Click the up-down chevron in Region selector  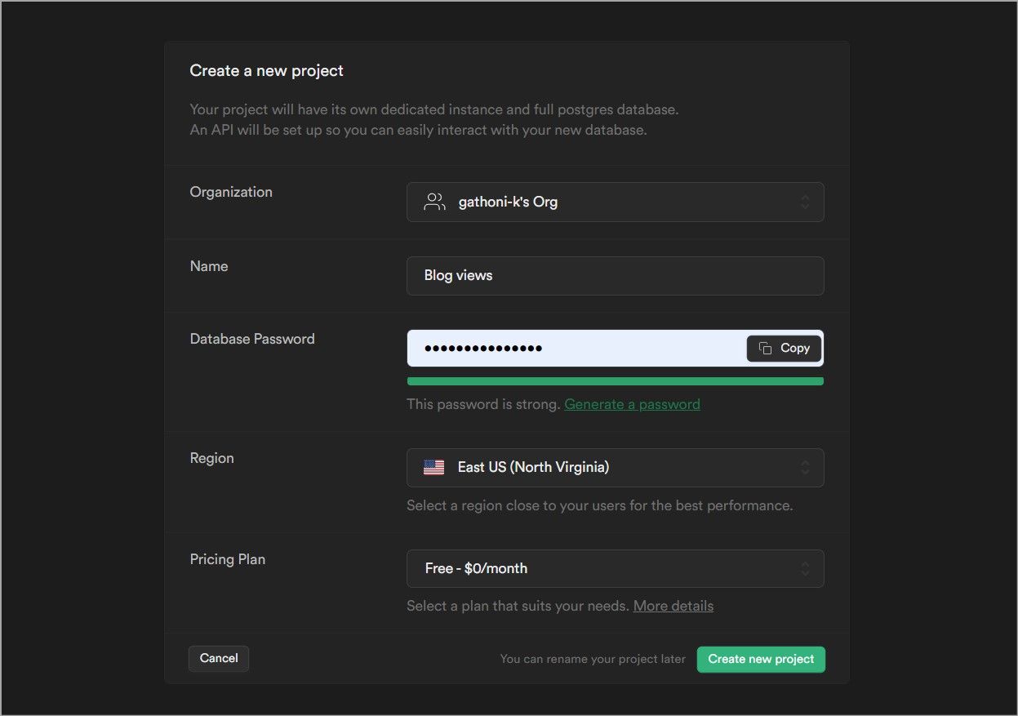pos(805,468)
